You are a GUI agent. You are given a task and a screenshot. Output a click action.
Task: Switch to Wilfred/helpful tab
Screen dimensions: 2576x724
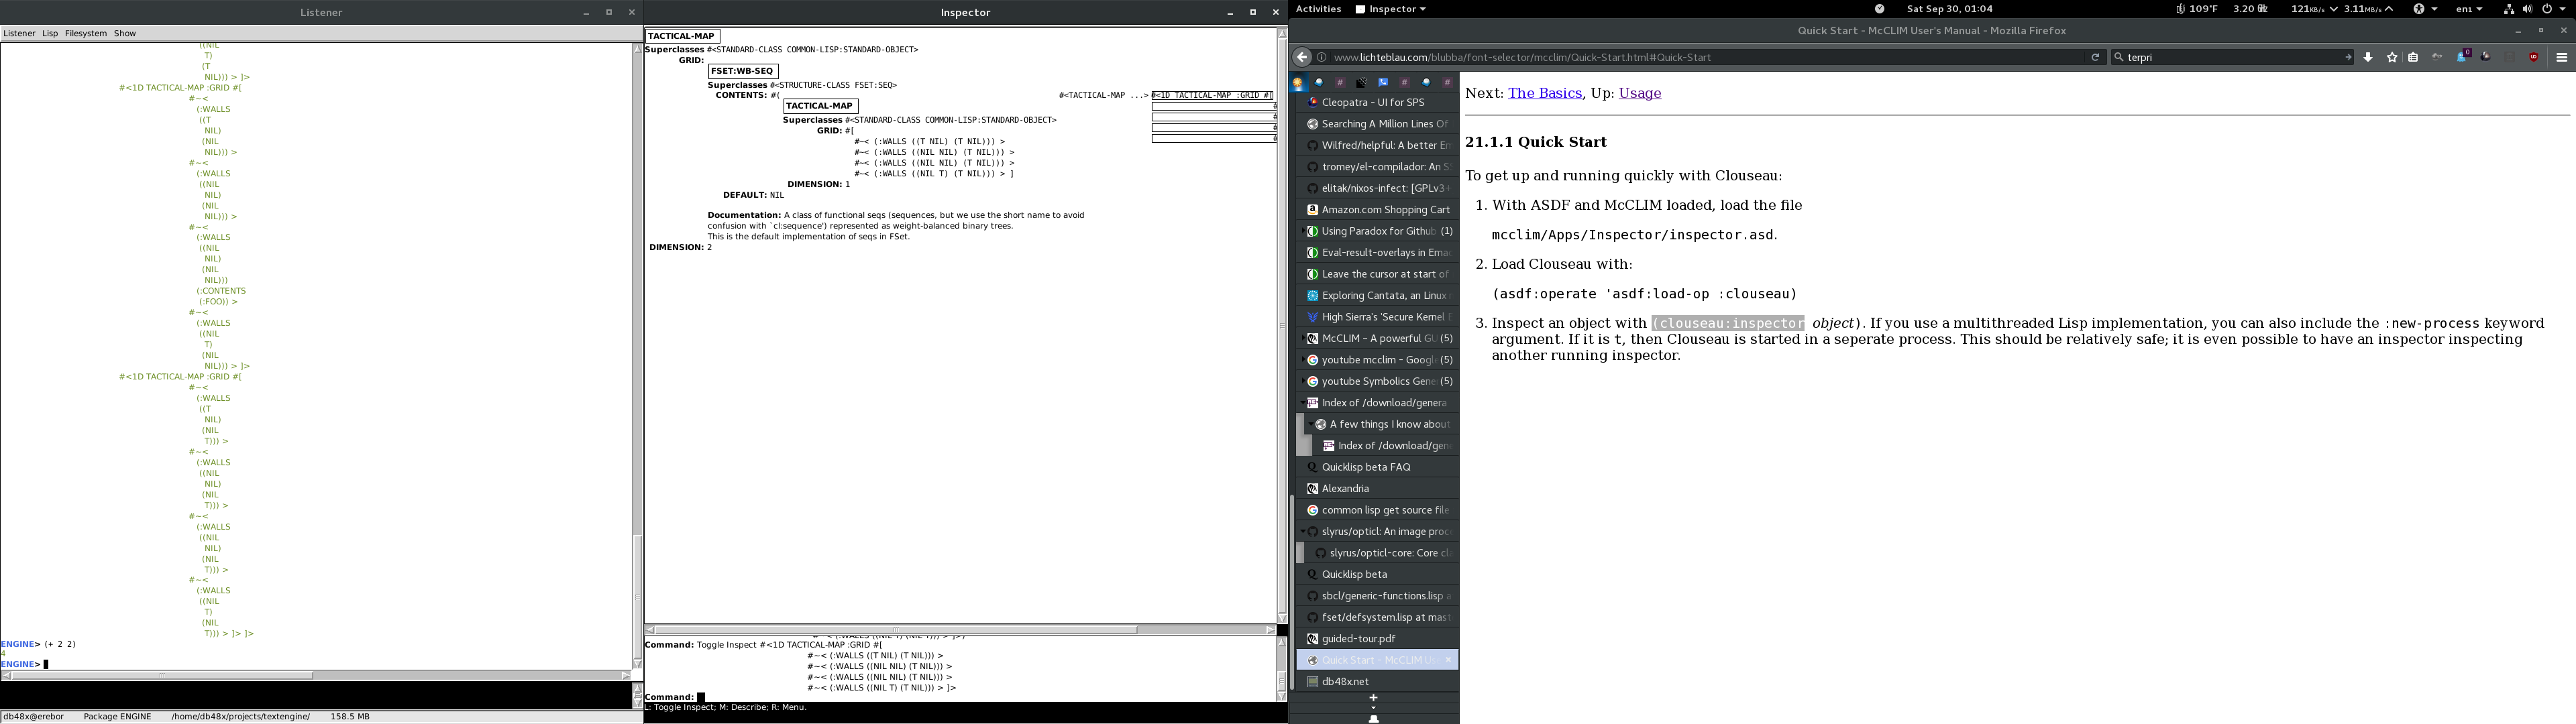click(x=1377, y=145)
